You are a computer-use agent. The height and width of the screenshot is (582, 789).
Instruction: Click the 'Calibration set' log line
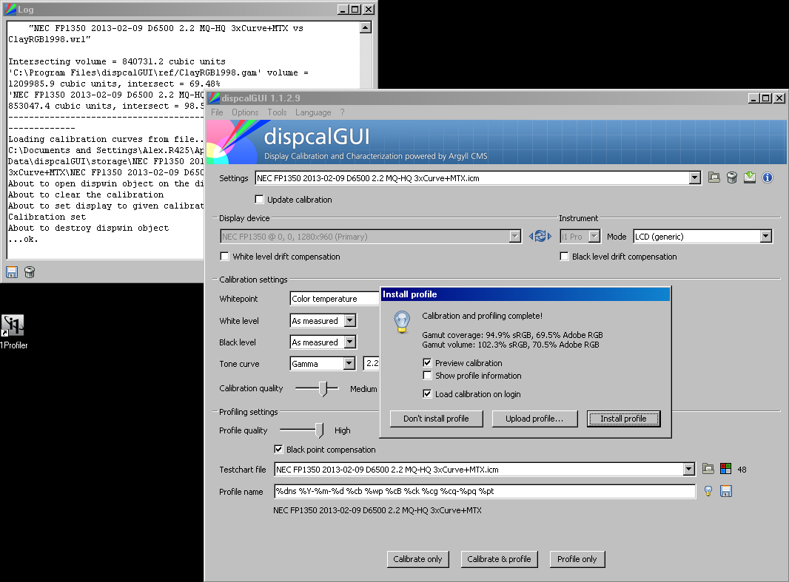pyautogui.click(x=47, y=217)
